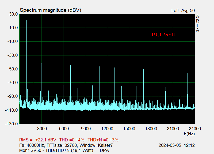Click the '24000' frequency axis label

point(195,129)
